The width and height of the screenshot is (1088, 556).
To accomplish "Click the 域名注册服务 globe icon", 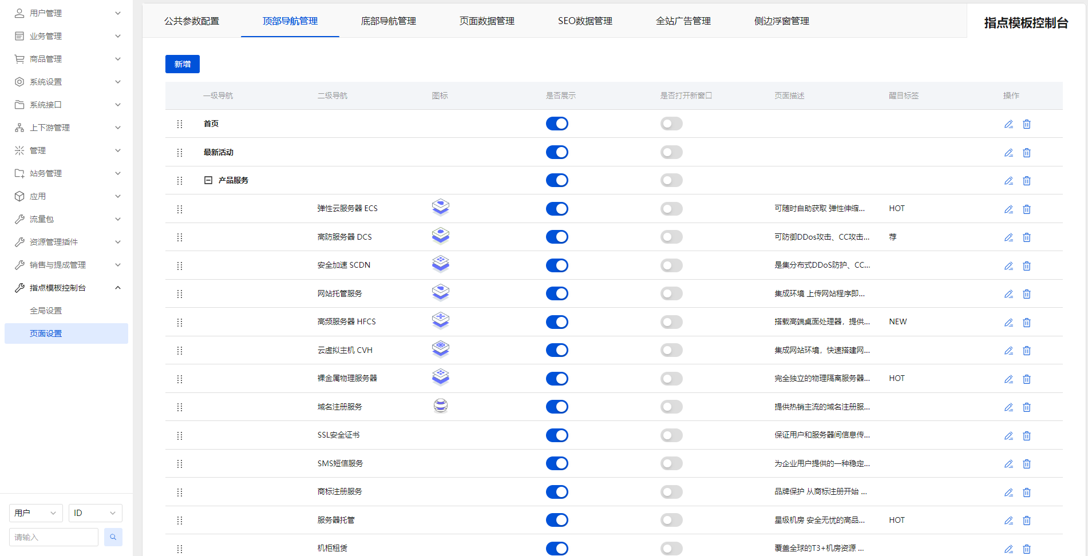I will point(441,406).
